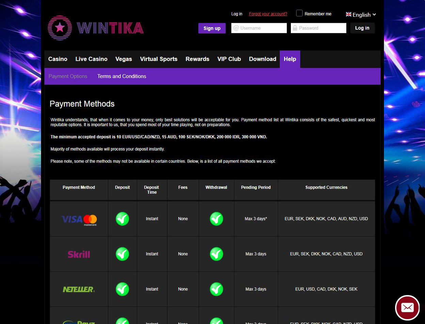The image size is (425, 324).
Task: Click the Wintika star logo
Action: (60, 28)
